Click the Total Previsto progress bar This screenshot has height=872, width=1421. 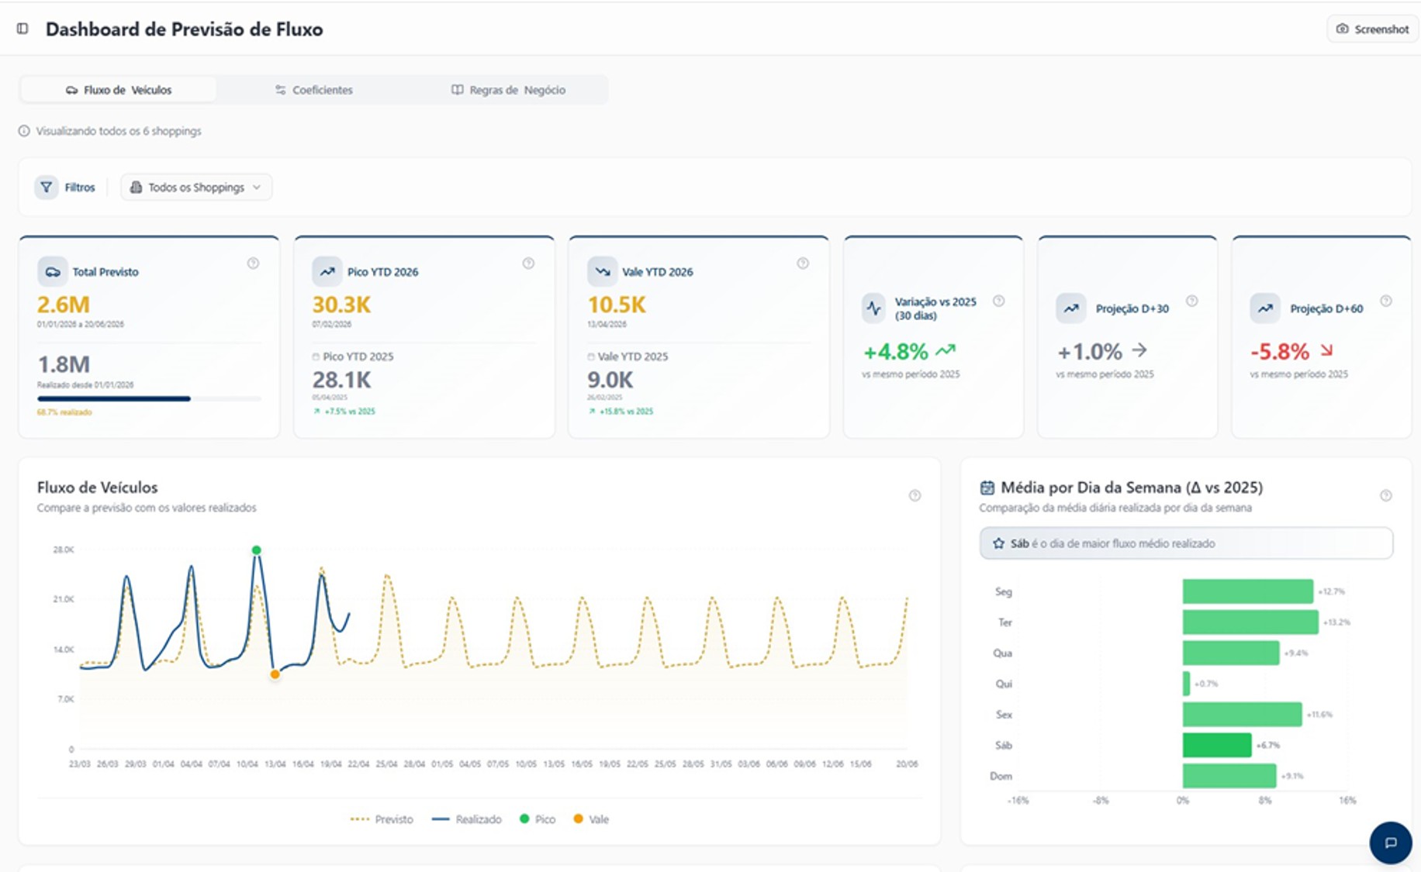(x=149, y=398)
